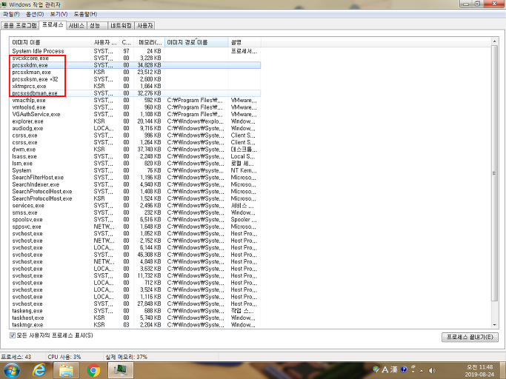Click the language bar globe pencil icon
Image resolution: width=506 pixels, height=379 pixels.
[x=376, y=369]
